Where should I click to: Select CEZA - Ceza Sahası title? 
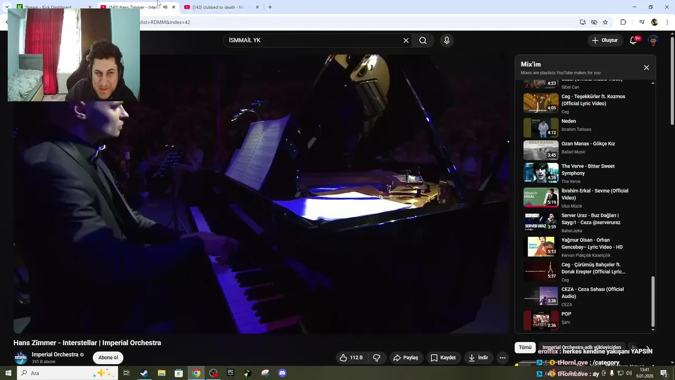592,293
